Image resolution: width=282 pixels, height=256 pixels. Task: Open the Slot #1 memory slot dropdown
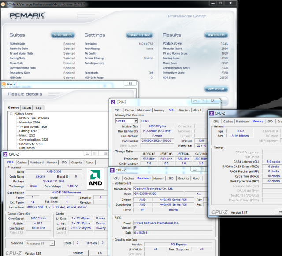(x=136, y=121)
